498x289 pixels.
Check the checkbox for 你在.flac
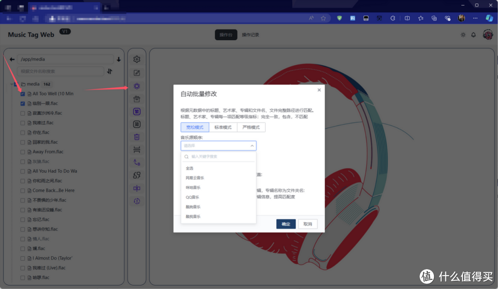tap(22, 132)
